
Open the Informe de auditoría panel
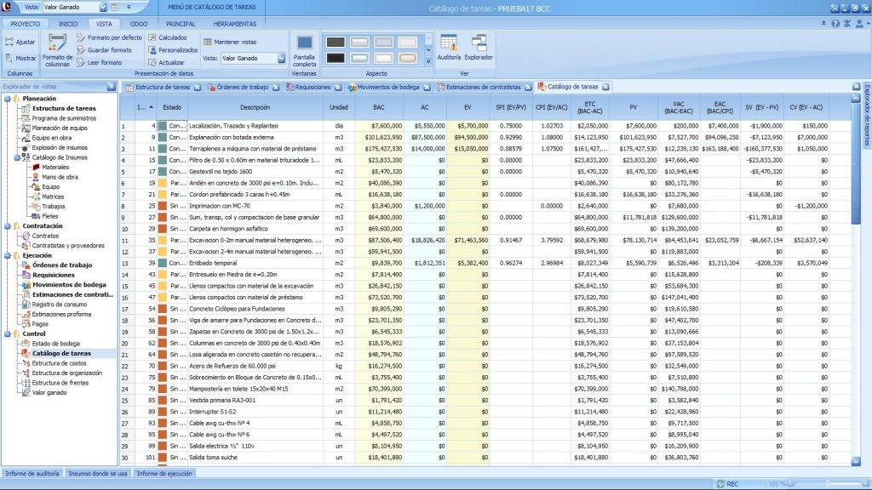(x=32, y=473)
